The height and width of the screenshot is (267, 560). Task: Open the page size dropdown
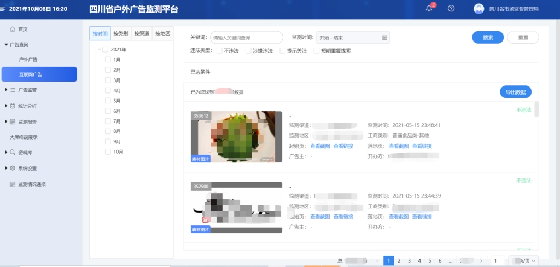pyautogui.click(x=524, y=261)
